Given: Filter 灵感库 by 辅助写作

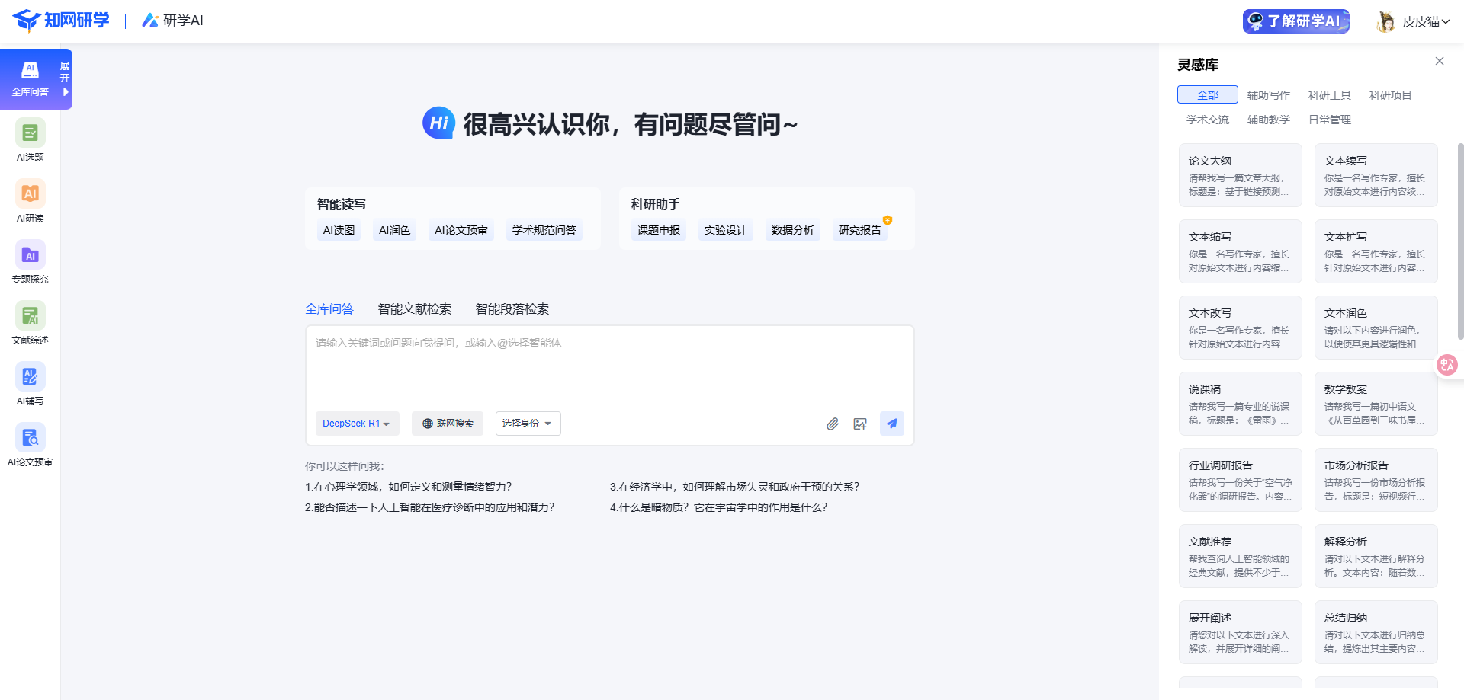Looking at the screenshot, I should 1268,95.
